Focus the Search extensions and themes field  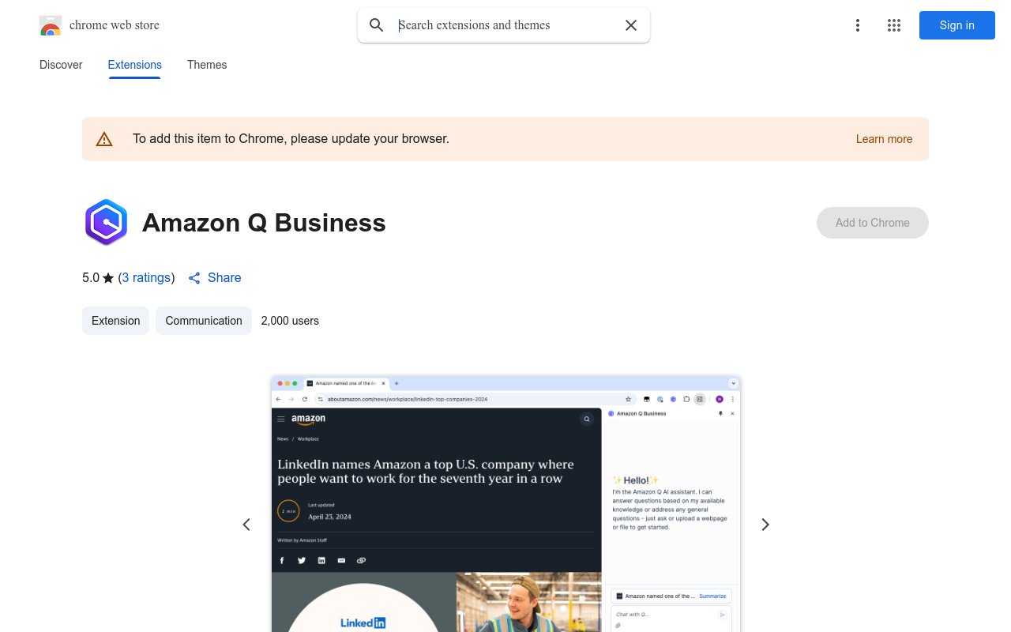[505, 25]
